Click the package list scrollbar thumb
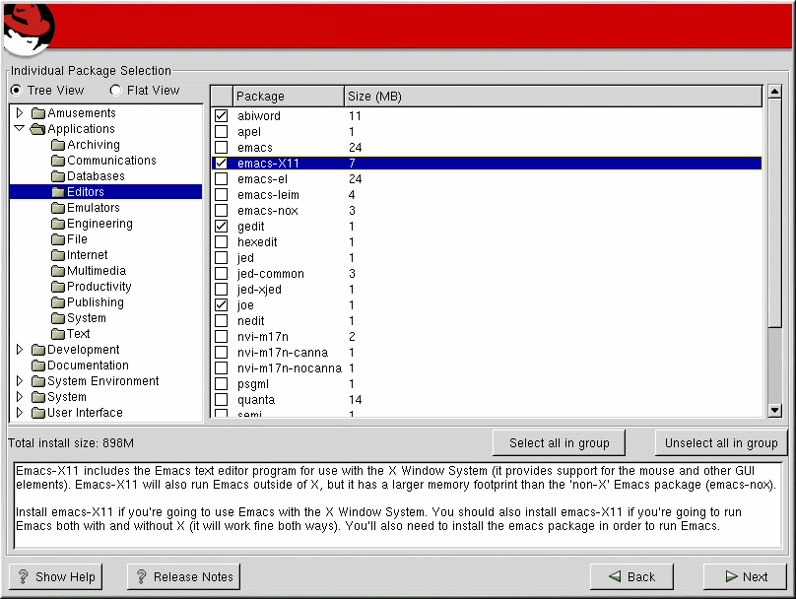This screenshot has height=599, width=796. point(774,213)
